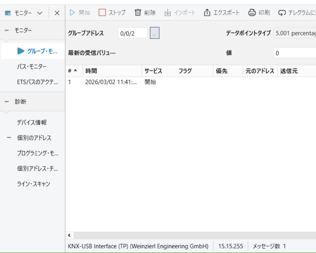Click the horizontal scrollbar left arrow

(69, 236)
